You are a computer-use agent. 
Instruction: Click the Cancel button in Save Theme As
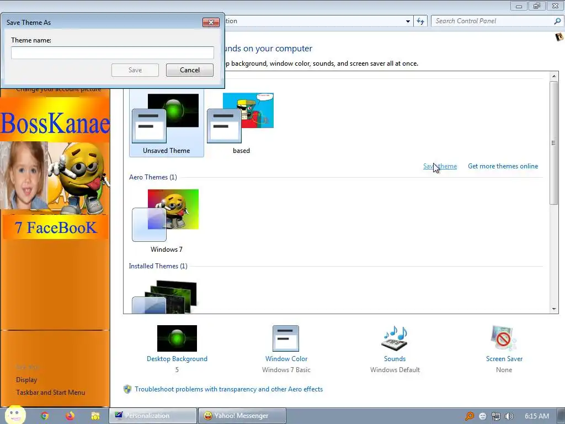pyautogui.click(x=190, y=70)
